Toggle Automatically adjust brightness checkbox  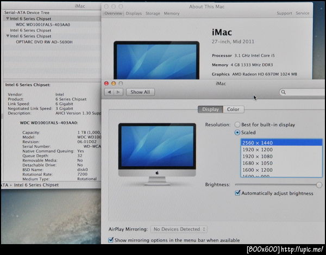click(x=237, y=193)
